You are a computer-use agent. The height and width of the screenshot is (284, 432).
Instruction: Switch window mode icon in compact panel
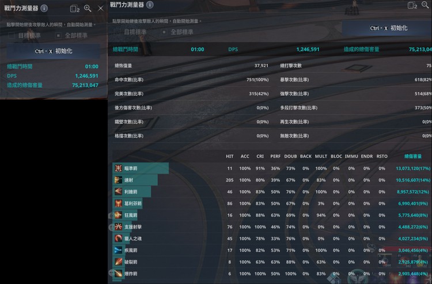coord(74,9)
